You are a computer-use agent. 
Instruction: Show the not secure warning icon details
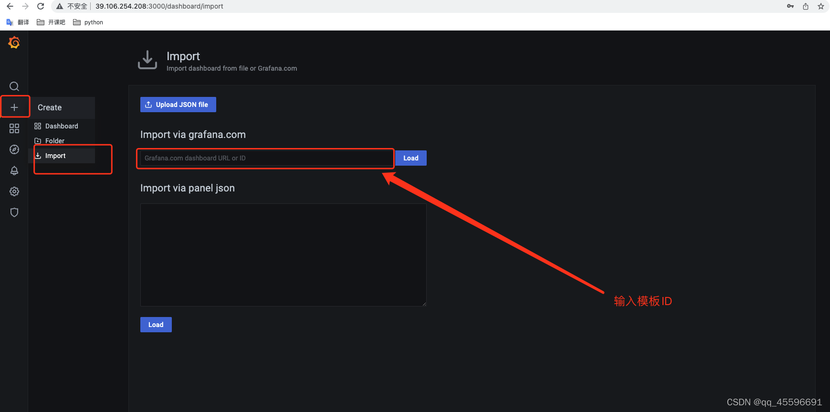[60, 6]
